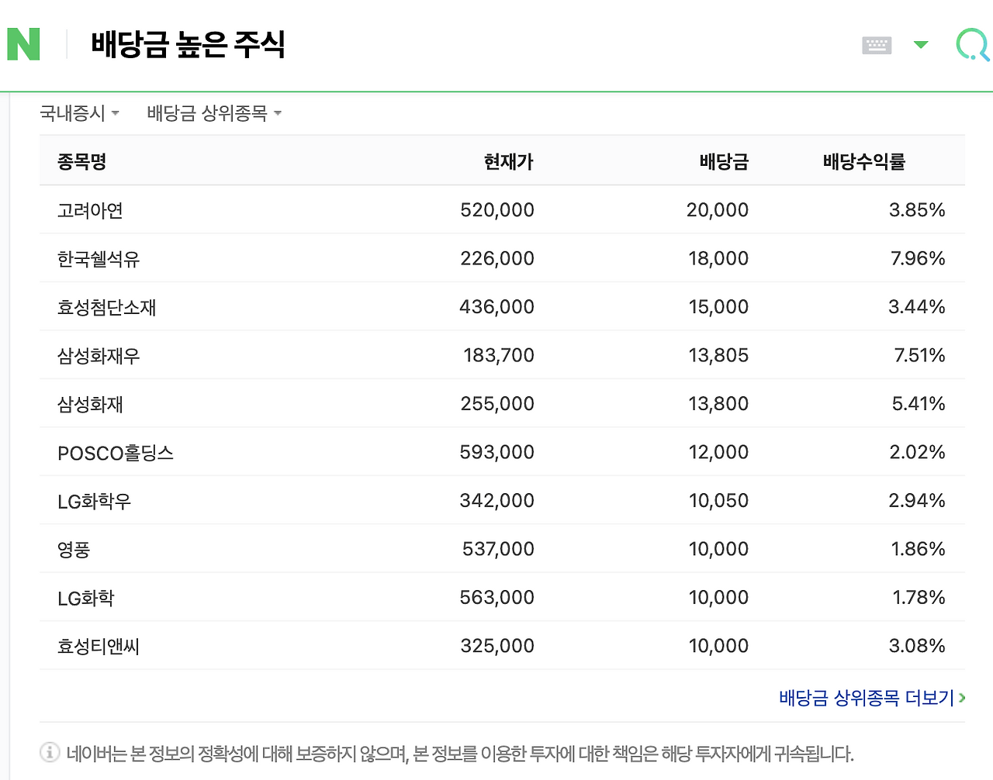Click the 현재가 column header
993x780 pixels.
point(509,161)
